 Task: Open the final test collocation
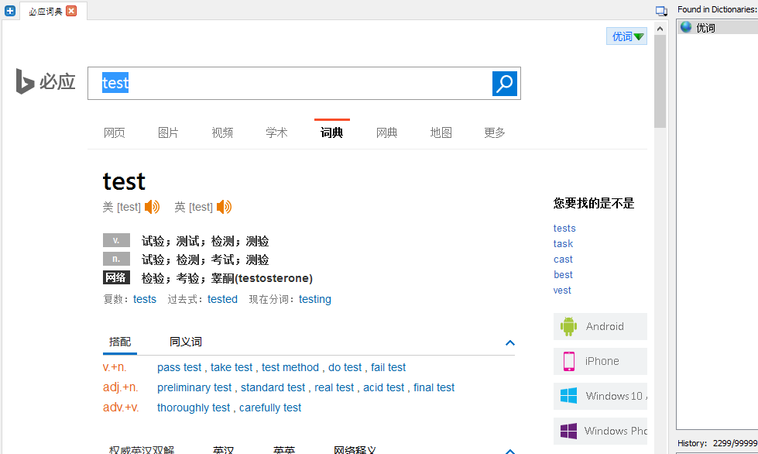pyautogui.click(x=434, y=388)
